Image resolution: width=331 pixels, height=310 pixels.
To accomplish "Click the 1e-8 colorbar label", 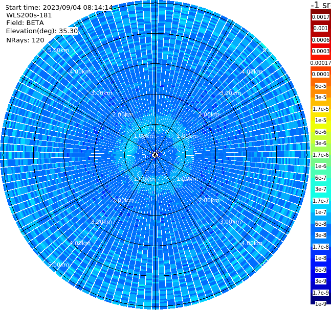I will (x=321, y=258).
